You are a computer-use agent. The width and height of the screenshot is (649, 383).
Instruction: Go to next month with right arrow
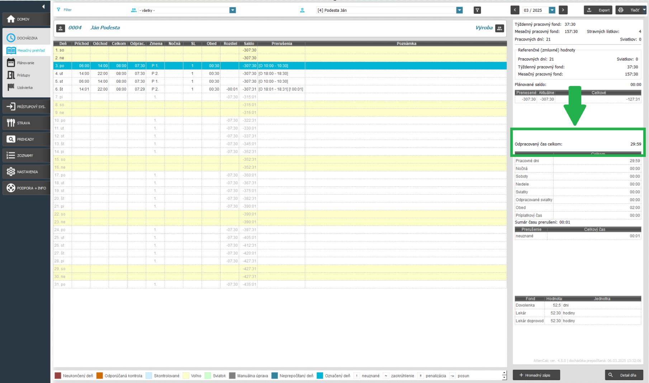click(x=563, y=10)
